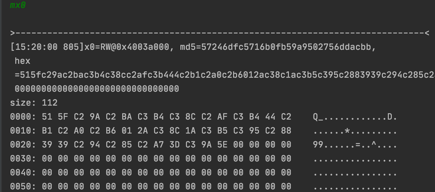Click the ASCII text starting with 99
The image size is (435, 192).
tap(355, 145)
